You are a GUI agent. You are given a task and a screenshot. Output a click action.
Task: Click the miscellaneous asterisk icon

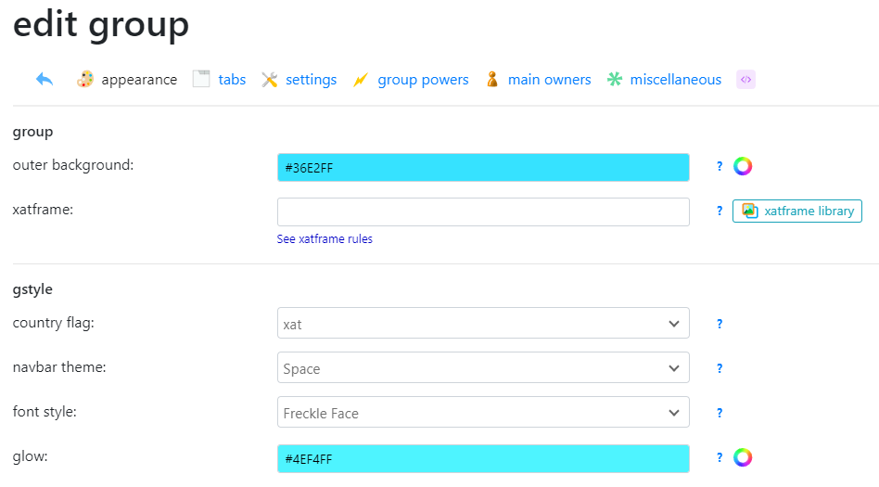click(x=615, y=79)
